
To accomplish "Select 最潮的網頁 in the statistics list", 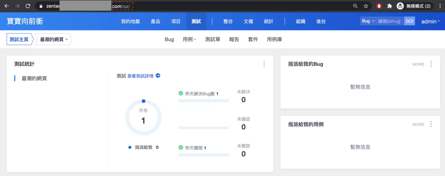I will click(x=34, y=78).
